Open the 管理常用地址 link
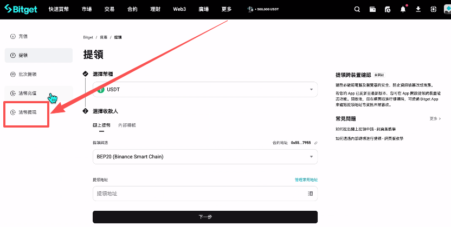Screen dimensions: 451x227 [306, 179]
